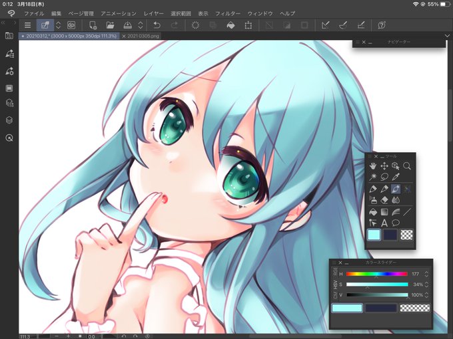Adjust the V brightness slider
This screenshot has width=453, height=339.
pyautogui.click(x=377, y=295)
